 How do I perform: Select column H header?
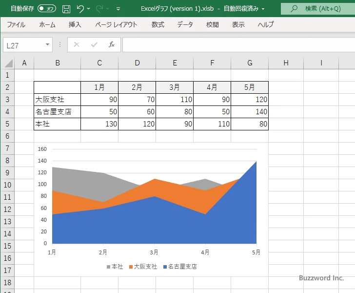click(286, 63)
